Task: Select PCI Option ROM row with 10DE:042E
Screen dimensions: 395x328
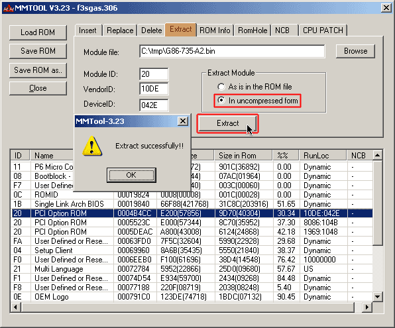Action: pyautogui.click(x=192, y=213)
